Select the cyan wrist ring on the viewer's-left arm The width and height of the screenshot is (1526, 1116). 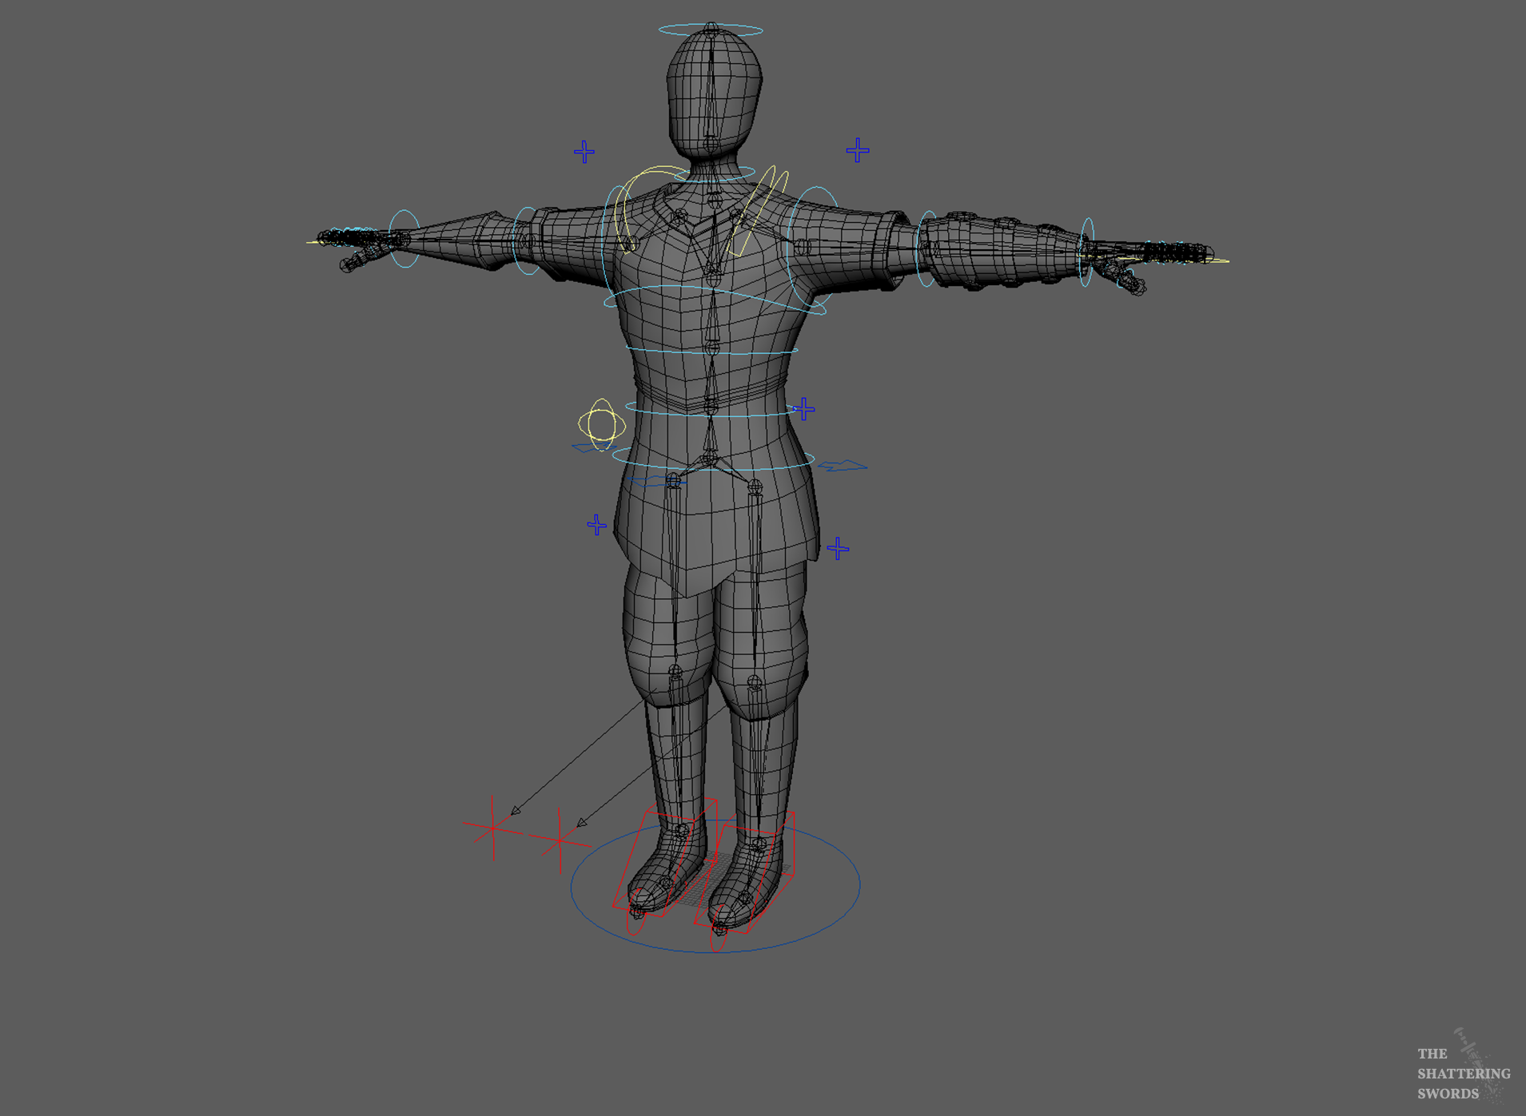pos(404,239)
